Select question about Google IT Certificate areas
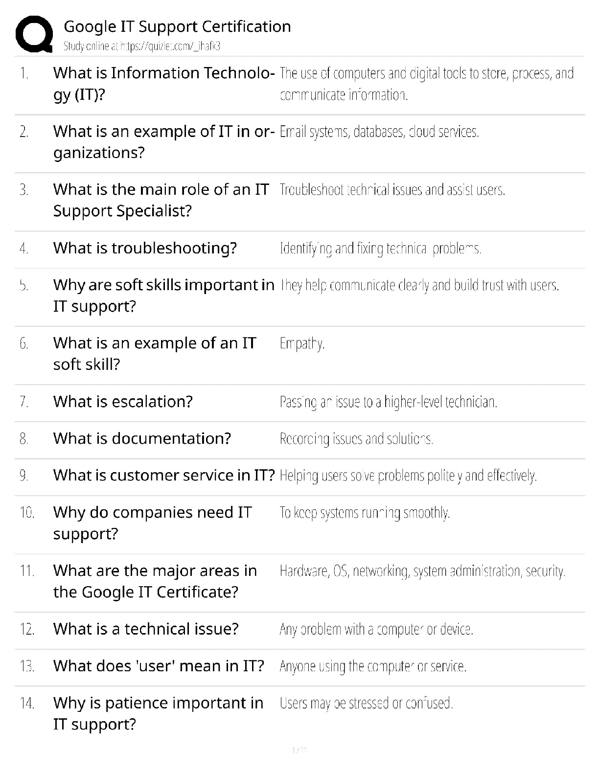 click(x=155, y=581)
